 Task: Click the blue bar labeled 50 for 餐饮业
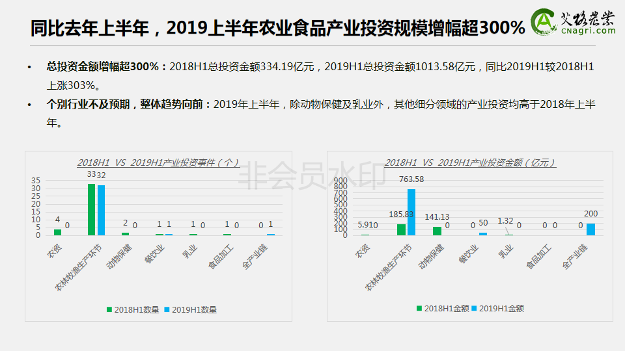pos(482,233)
